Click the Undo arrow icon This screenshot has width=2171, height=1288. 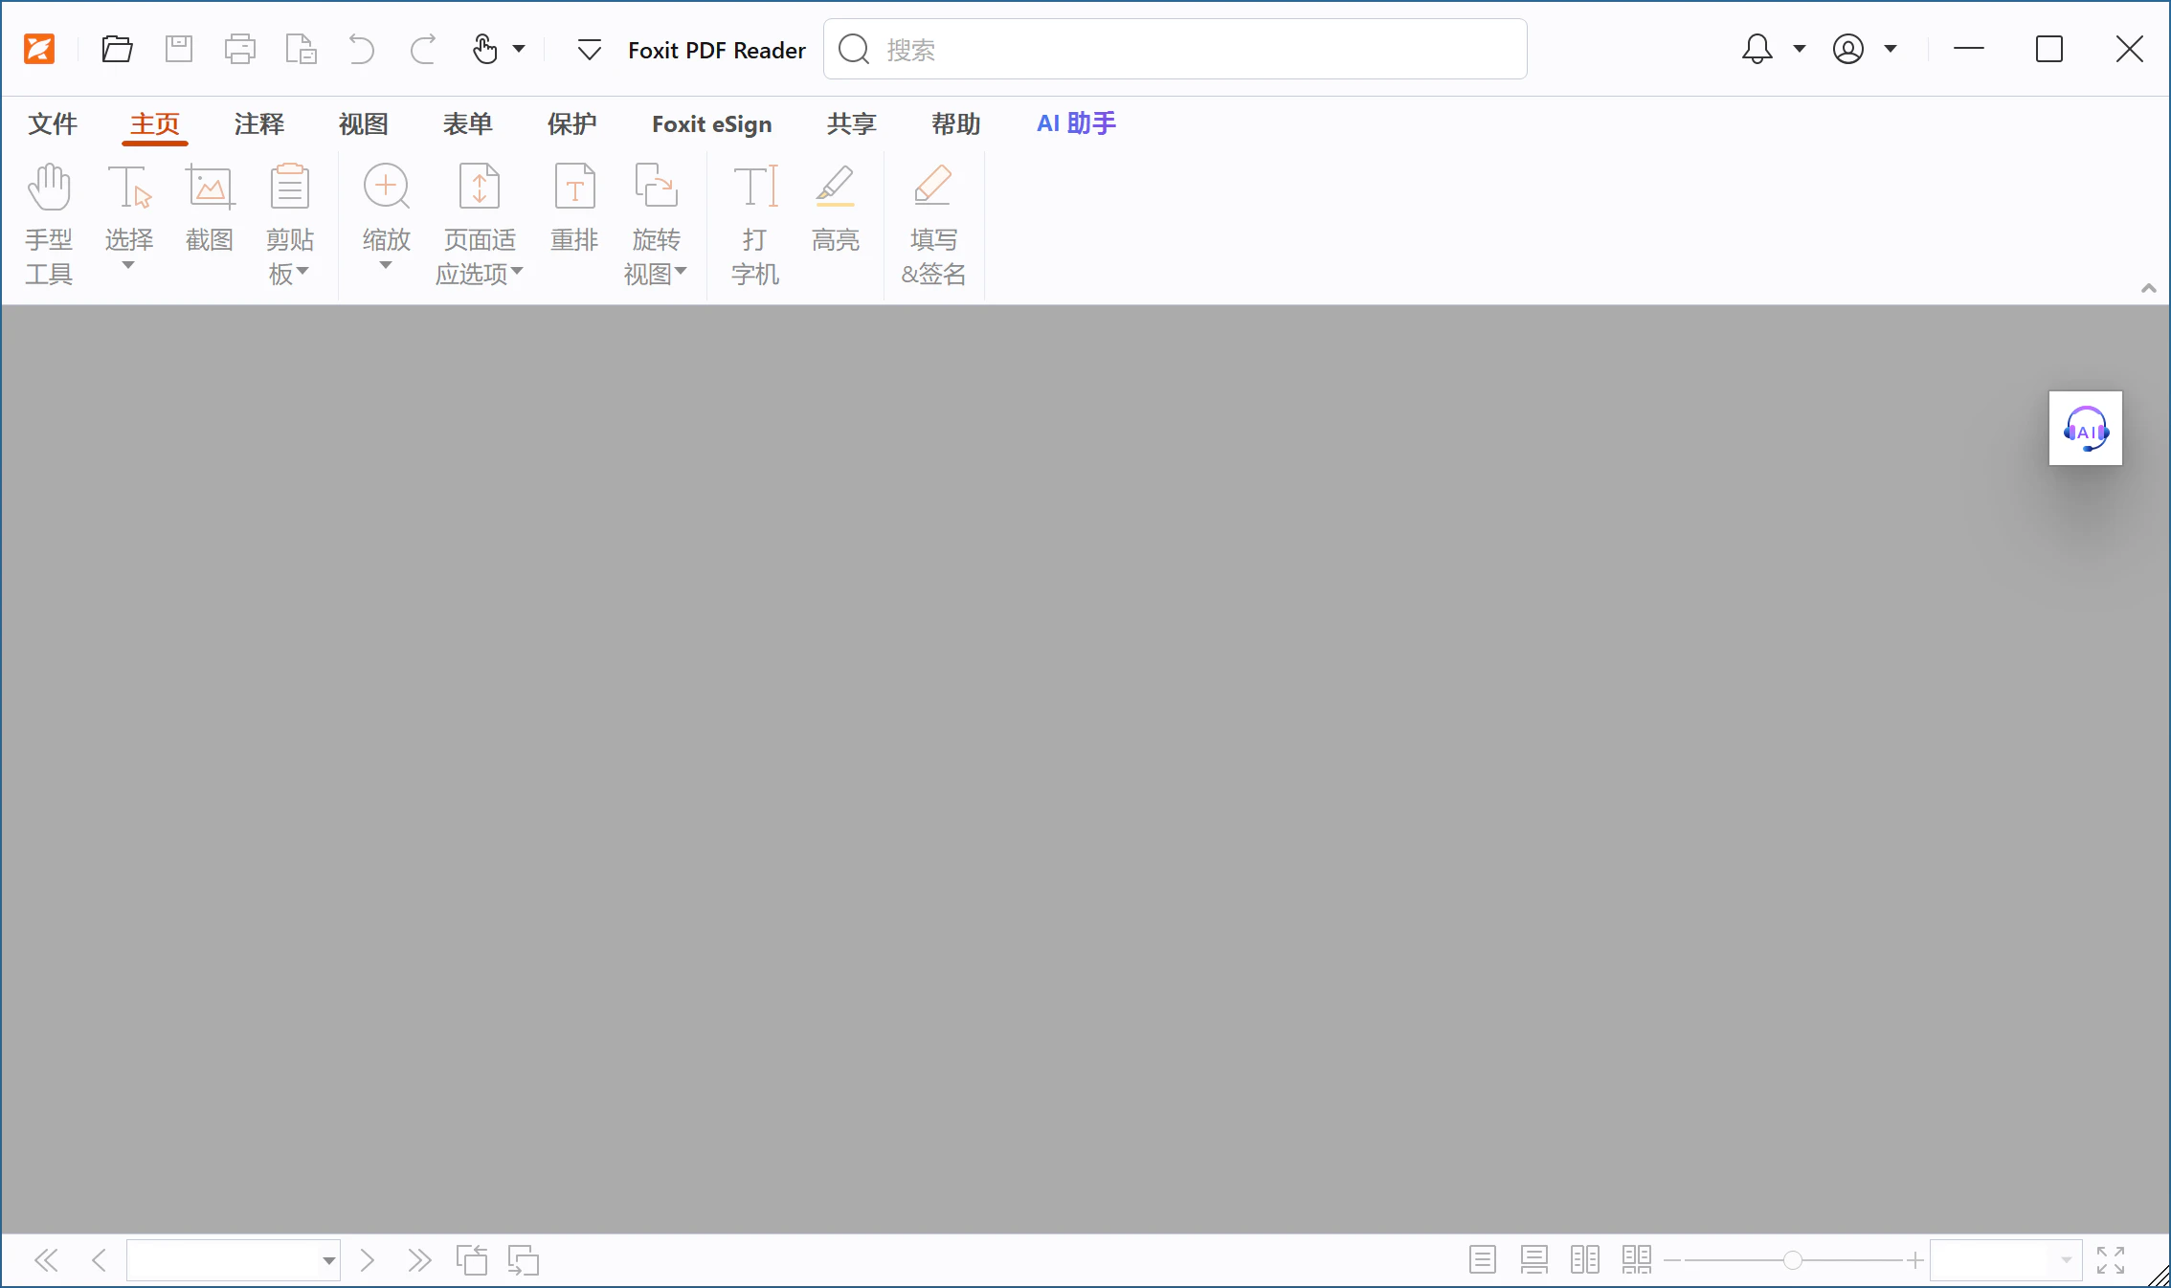click(x=361, y=49)
